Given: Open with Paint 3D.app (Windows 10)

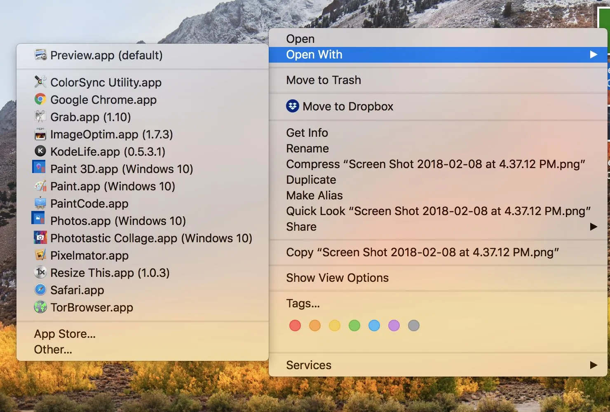Looking at the screenshot, I should tap(143, 169).
